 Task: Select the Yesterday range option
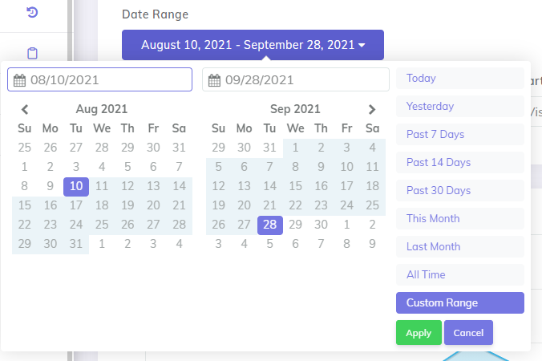tap(460, 106)
